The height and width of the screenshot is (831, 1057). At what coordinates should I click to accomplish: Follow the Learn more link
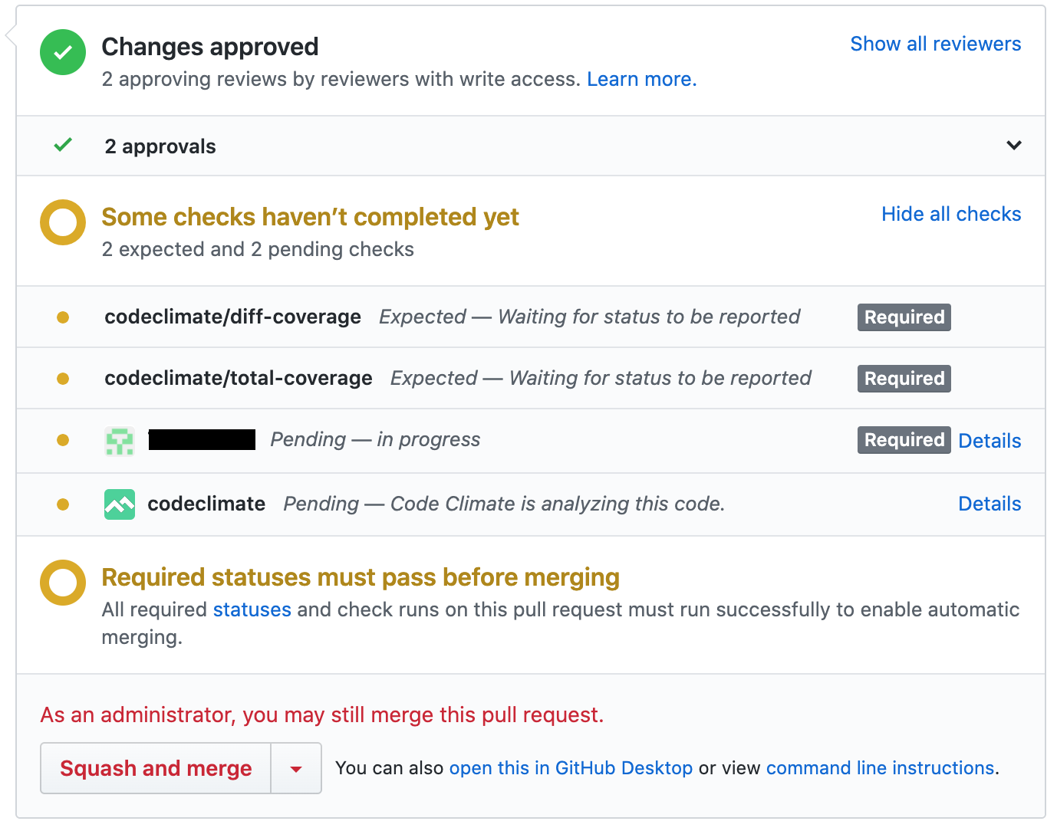[640, 79]
